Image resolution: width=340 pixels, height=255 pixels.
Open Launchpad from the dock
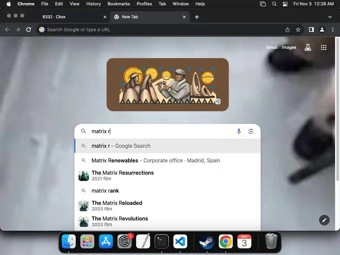click(87, 241)
